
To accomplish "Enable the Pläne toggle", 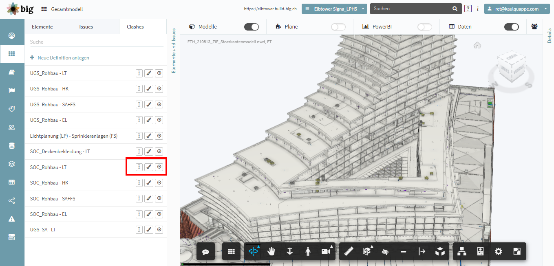I will (x=338, y=27).
